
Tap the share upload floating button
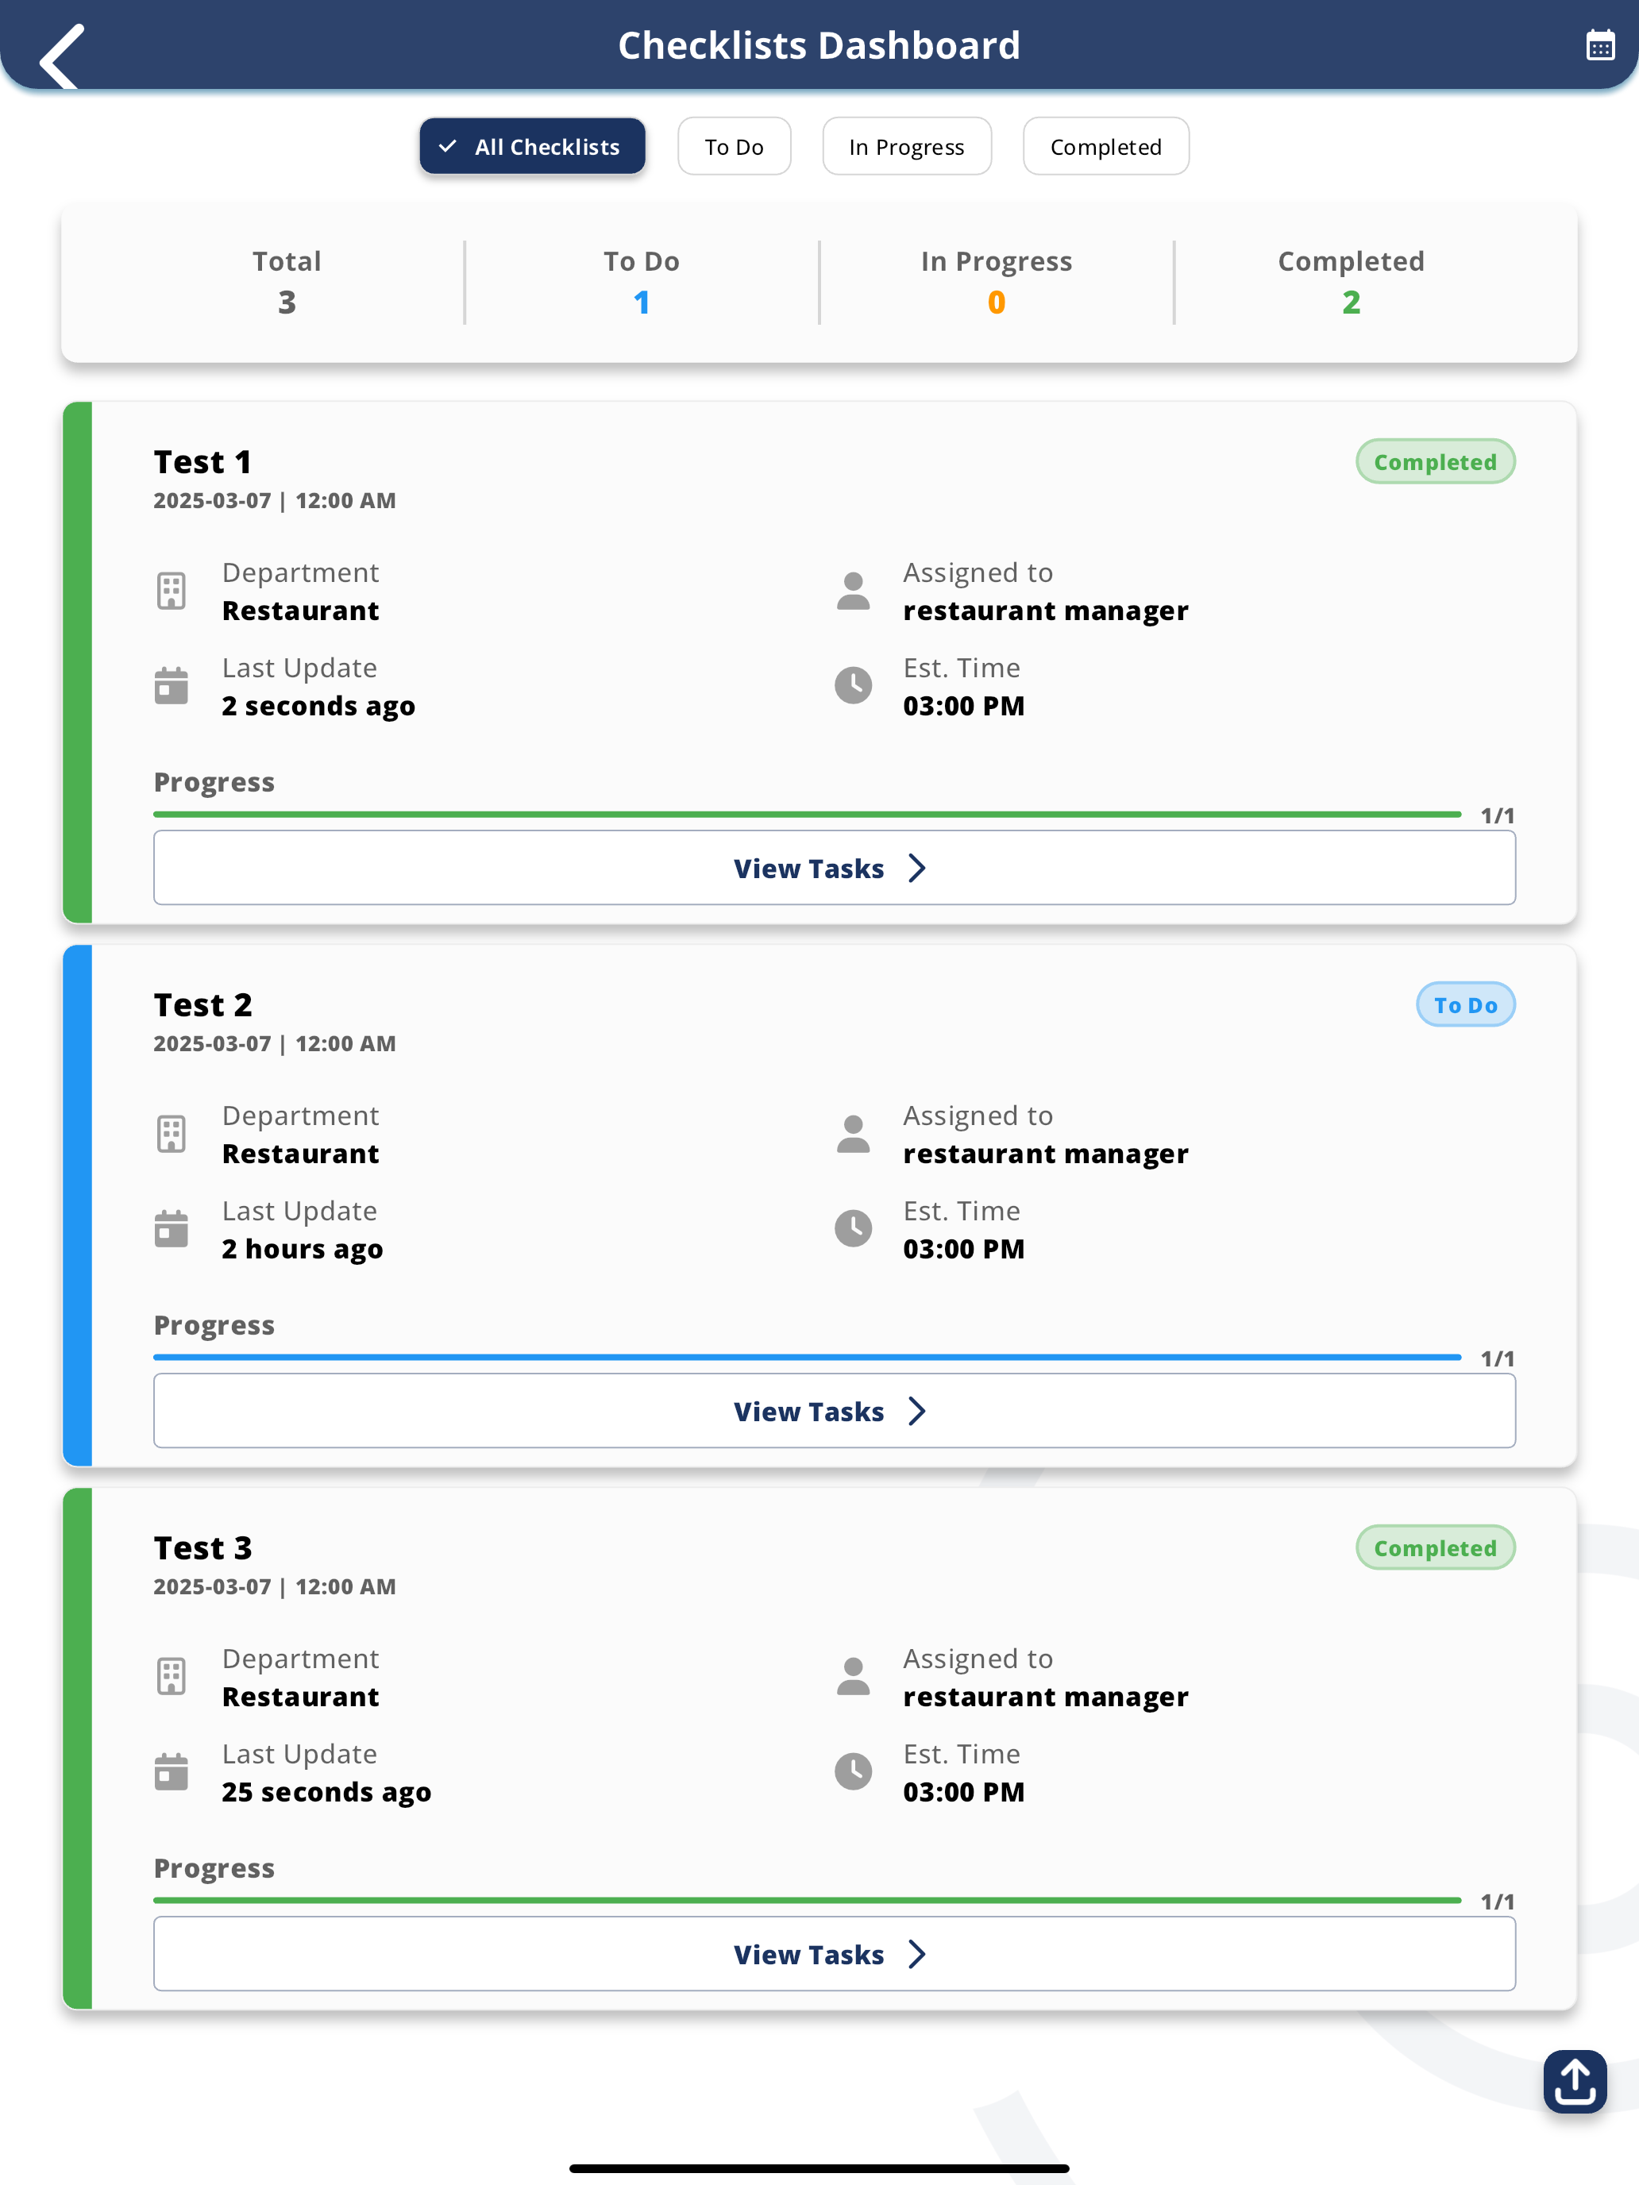click(1575, 2081)
